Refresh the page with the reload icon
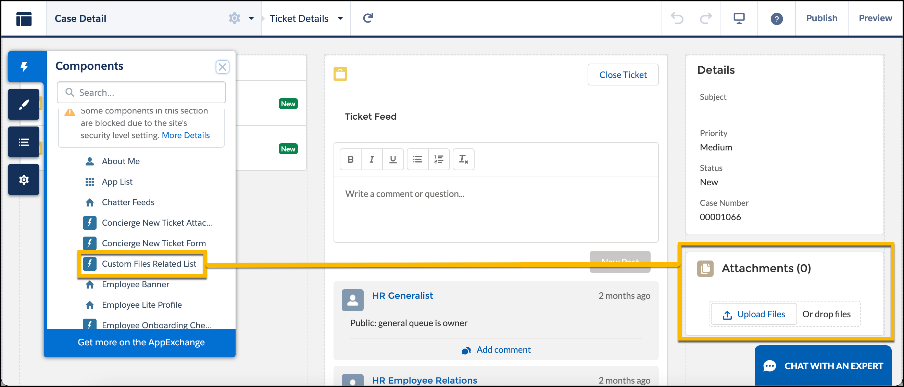This screenshot has width=904, height=387. tap(368, 18)
